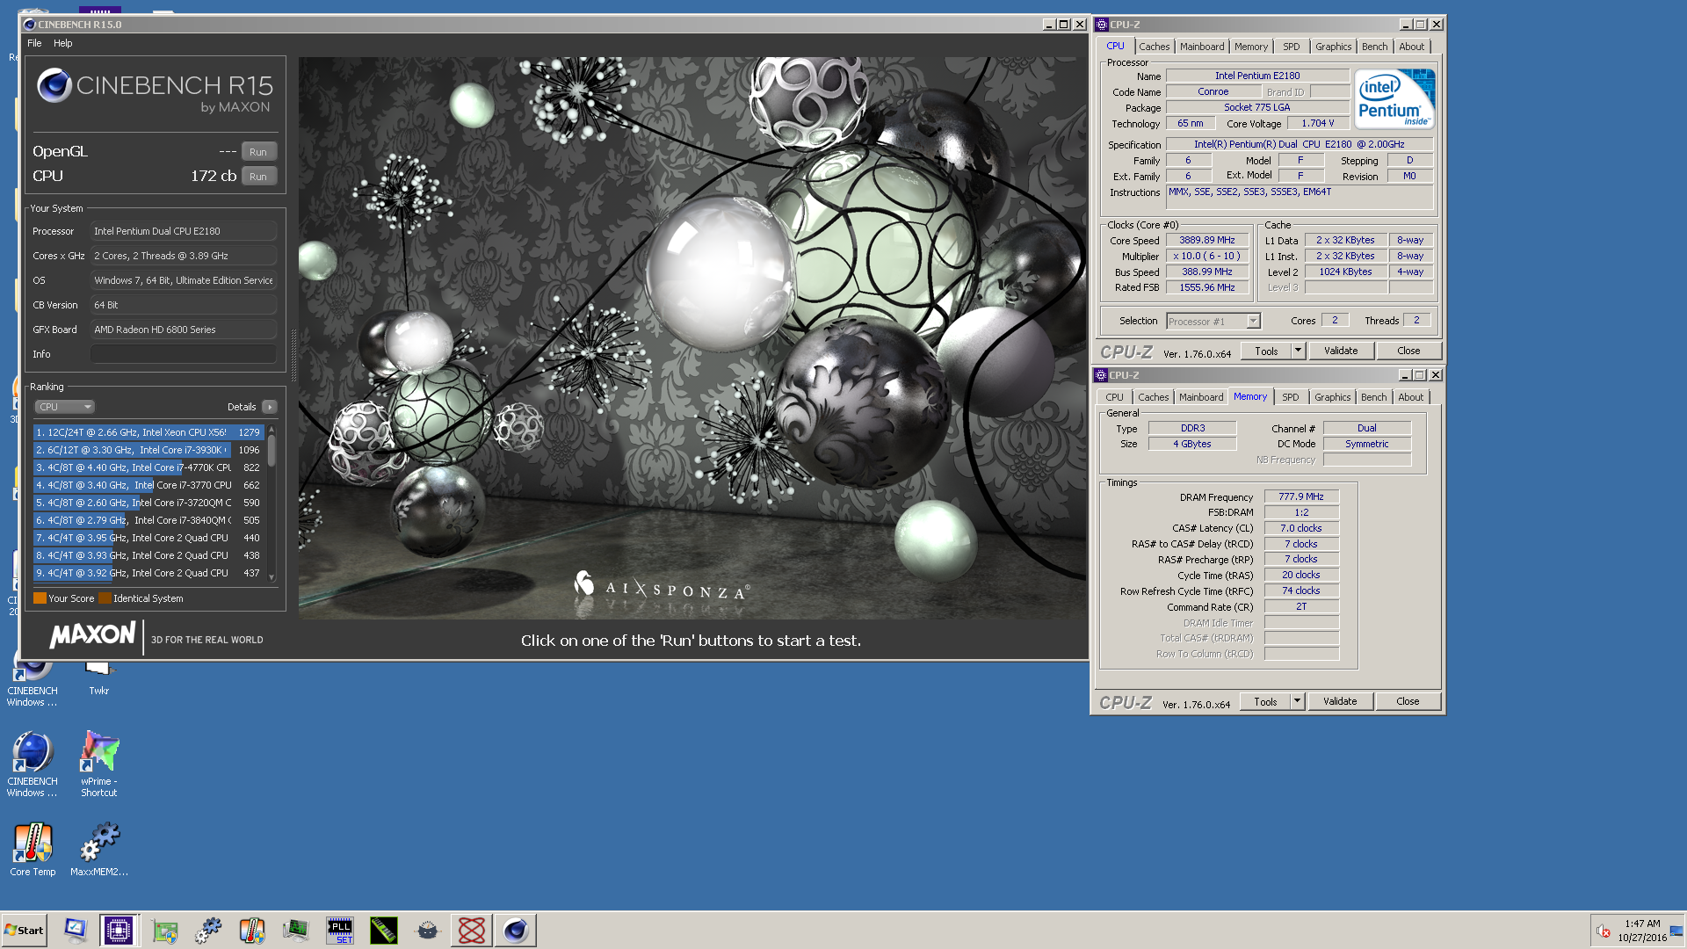Click the blue gears taskbar icon

click(x=208, y=930)
